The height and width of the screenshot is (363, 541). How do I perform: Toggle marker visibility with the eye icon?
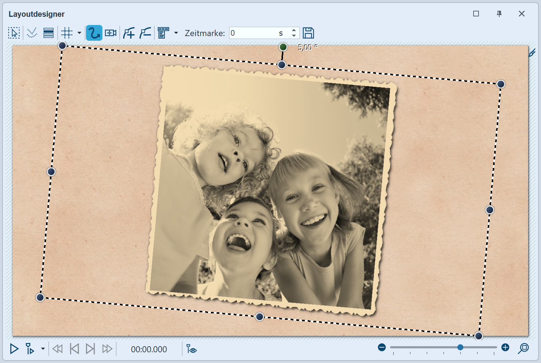click(x=192, y=349)
